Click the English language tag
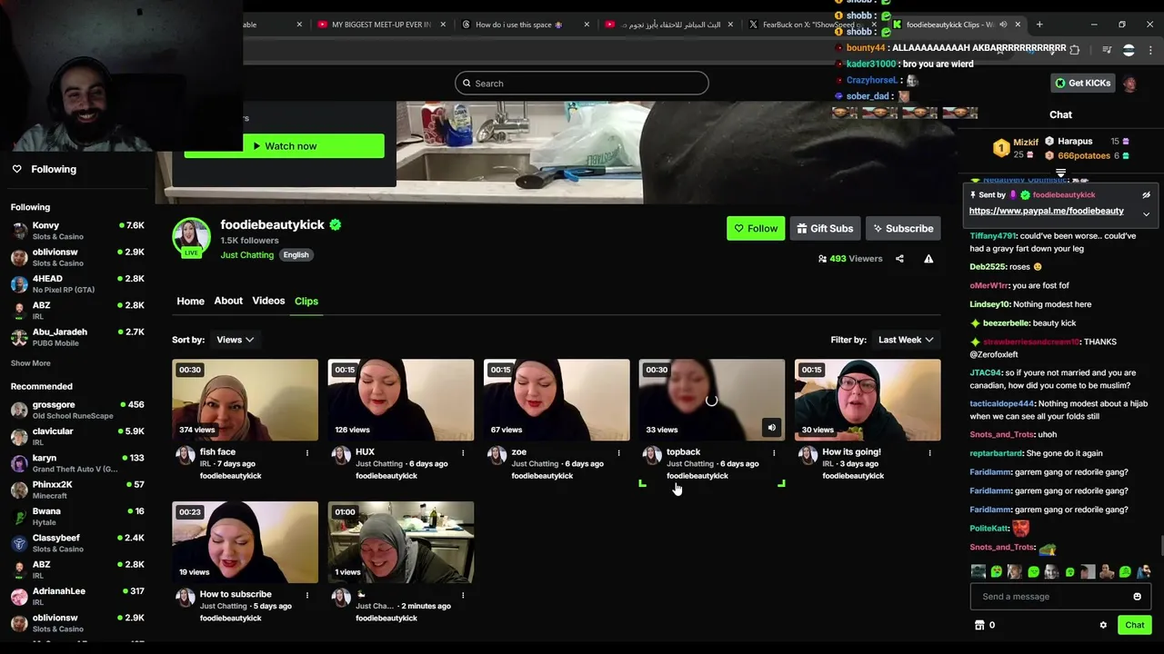 pos(296,255)
